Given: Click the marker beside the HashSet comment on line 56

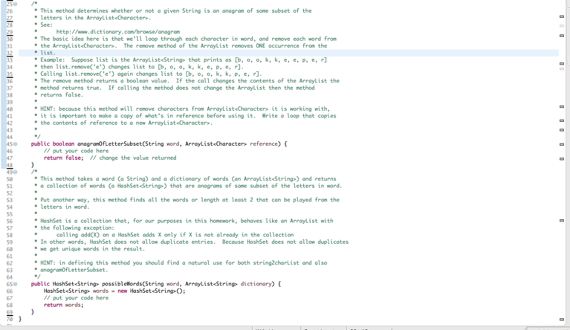Looking at the screenshot, I should [x=561, y=220].
